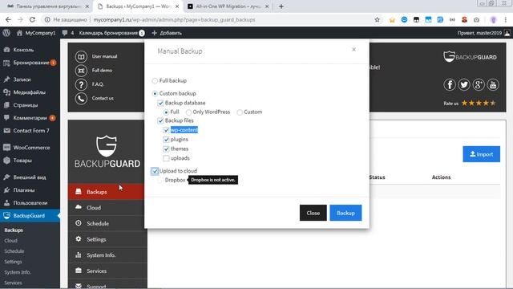Image resolution: width=513 pixels, height=289 pixels.
Task: Open the F.A.Q. question mark icon
Action: (x=81, y=84)
